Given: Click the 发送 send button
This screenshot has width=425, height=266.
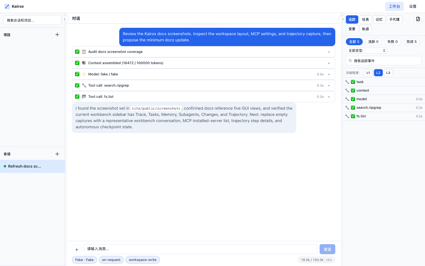Looking at the screenshot, I should 327,249.
